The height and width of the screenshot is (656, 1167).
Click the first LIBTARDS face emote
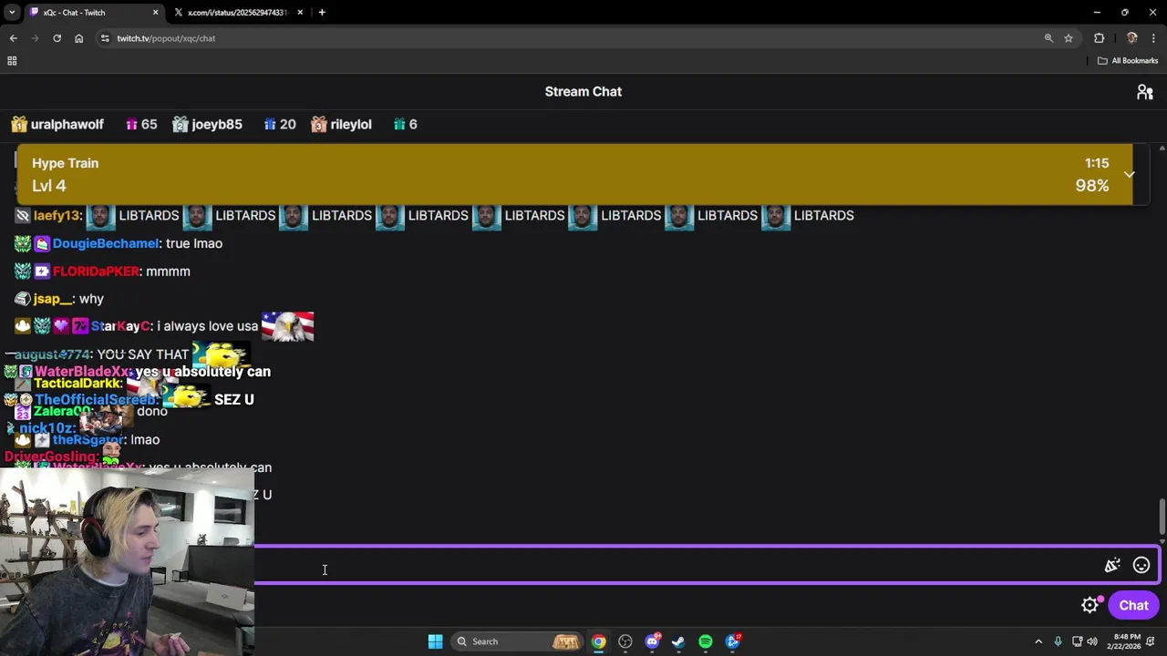[99, 216]
